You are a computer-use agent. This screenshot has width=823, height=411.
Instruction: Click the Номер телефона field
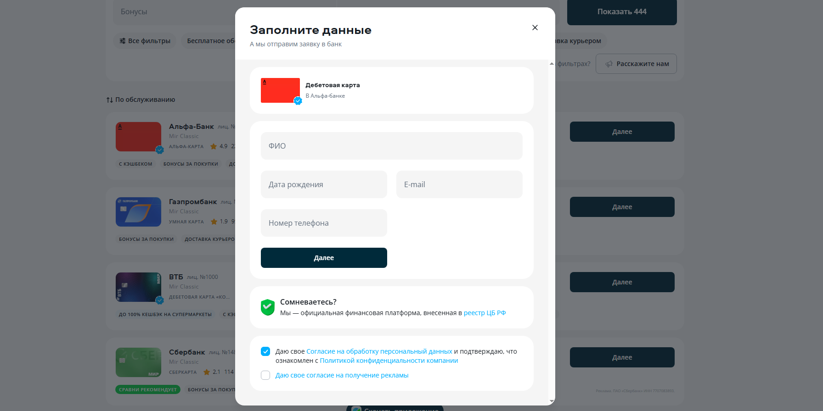324,223
